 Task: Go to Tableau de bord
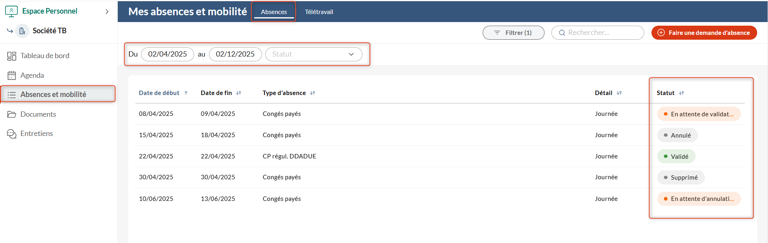coord(45,56)
